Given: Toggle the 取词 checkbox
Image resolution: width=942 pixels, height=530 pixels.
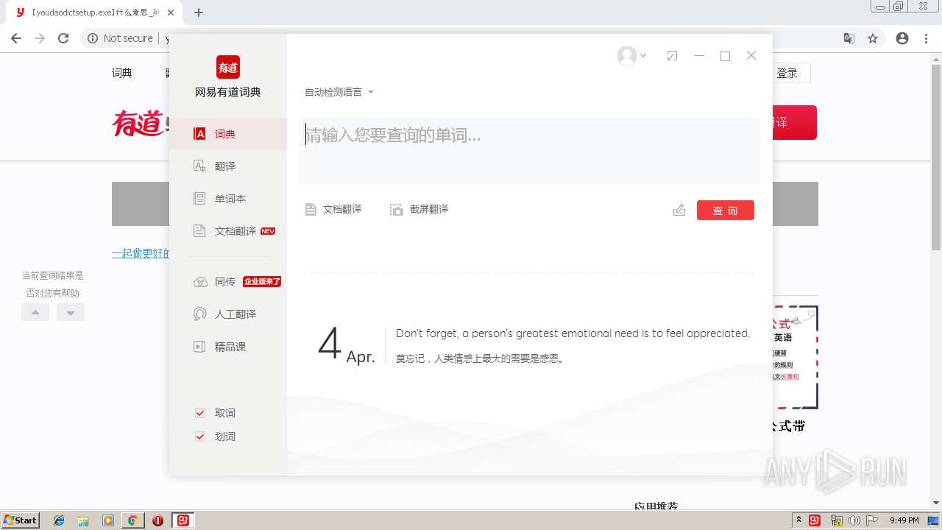Looking at the screenshot, I should pyautogui.click(x=199, y=413).
